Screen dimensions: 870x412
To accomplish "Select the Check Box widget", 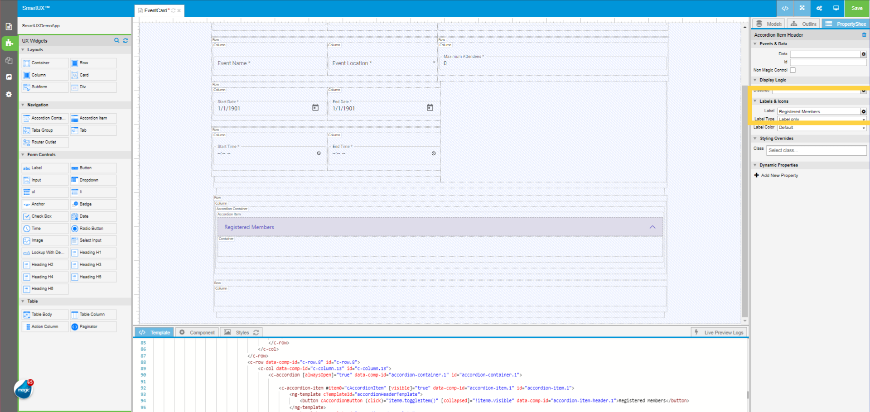I will click(x=45, y=216).
